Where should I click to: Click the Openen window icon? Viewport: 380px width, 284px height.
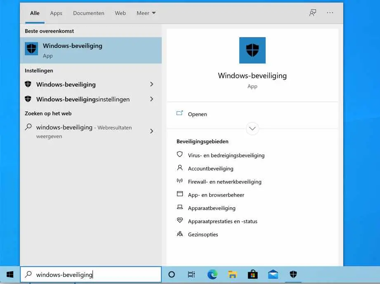pos(179,113)
